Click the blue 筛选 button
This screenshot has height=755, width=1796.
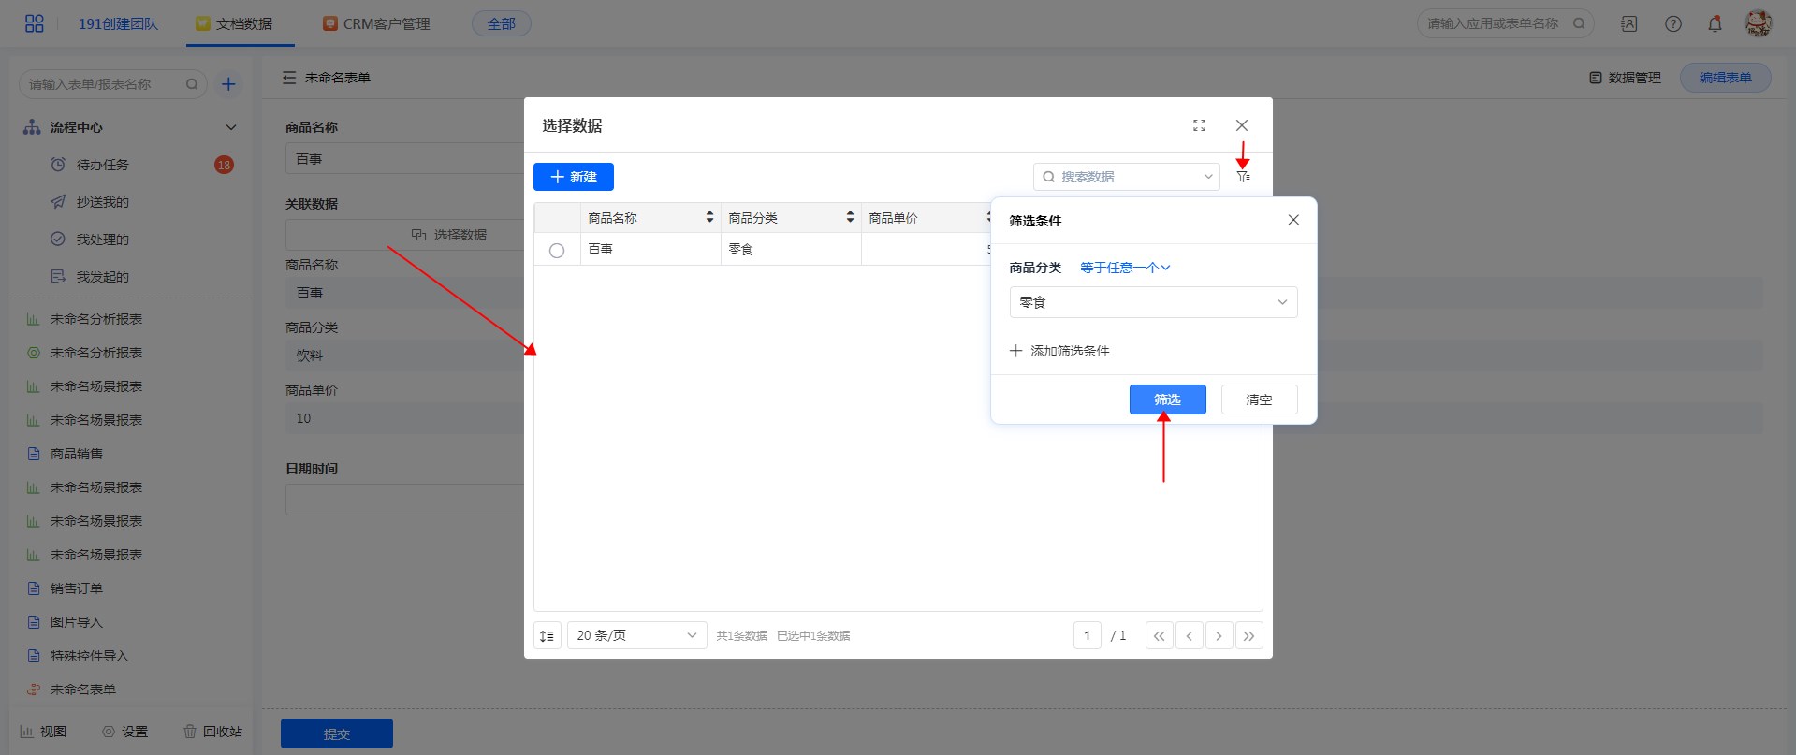pos(1167,399)
